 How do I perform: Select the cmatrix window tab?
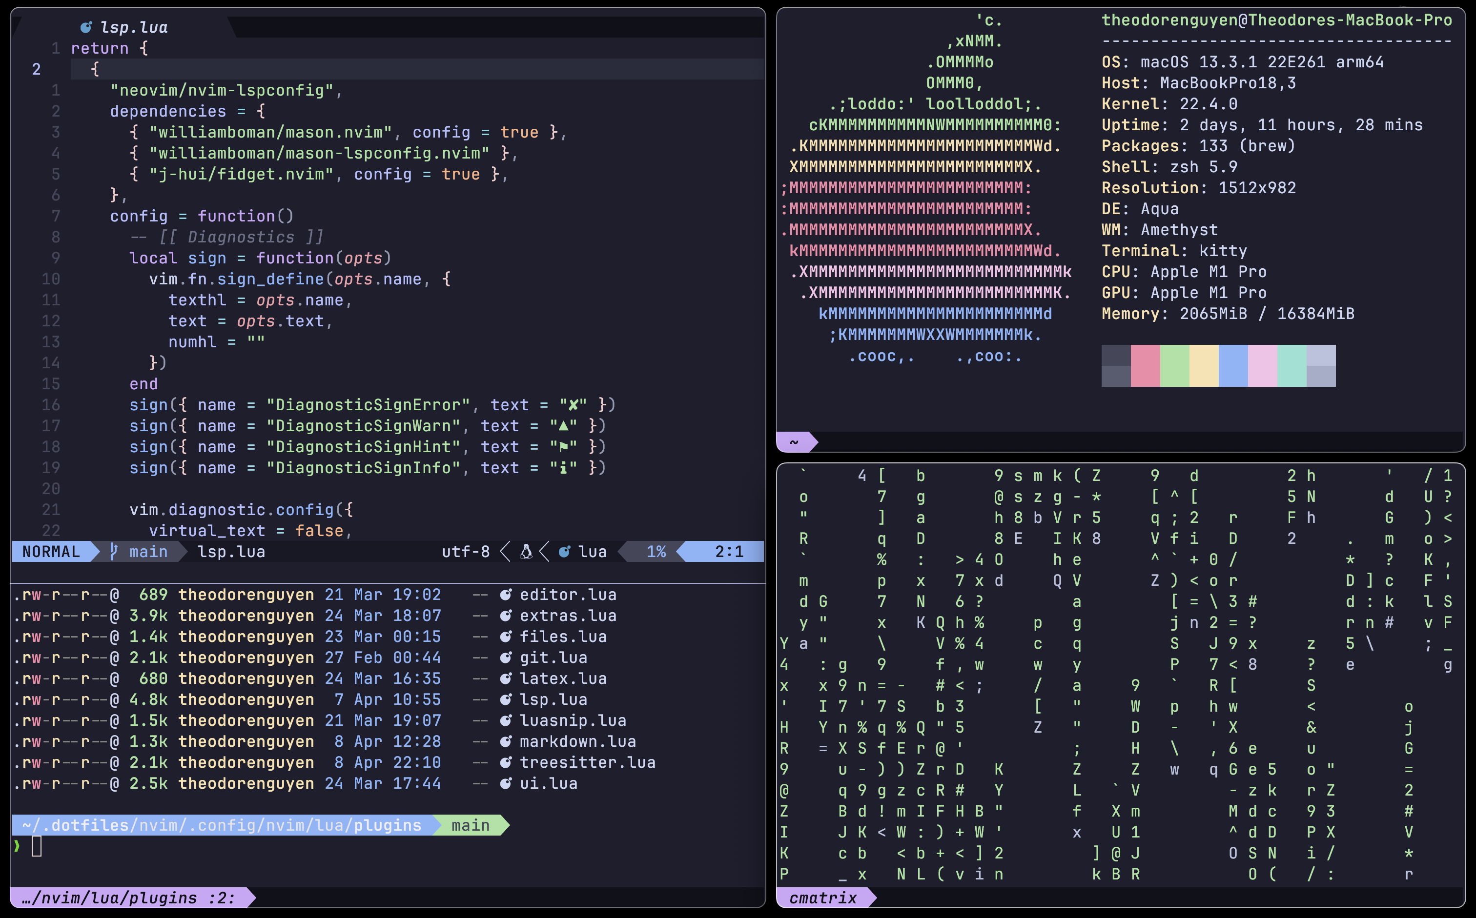pyautogui.click(x=823, y=898)
